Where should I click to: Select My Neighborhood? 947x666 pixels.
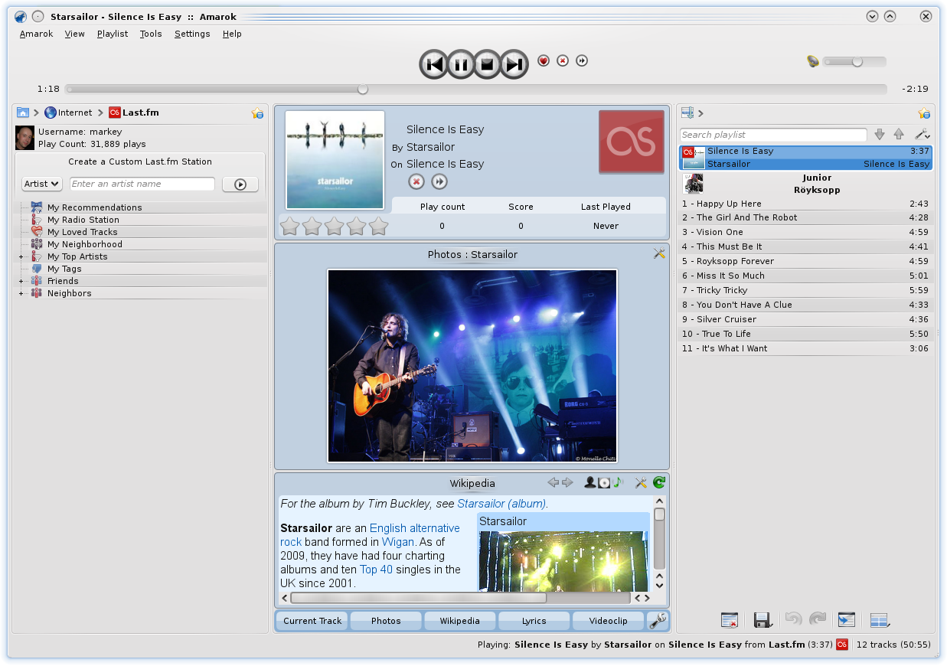pyautogui.click(x=84, y=244)
